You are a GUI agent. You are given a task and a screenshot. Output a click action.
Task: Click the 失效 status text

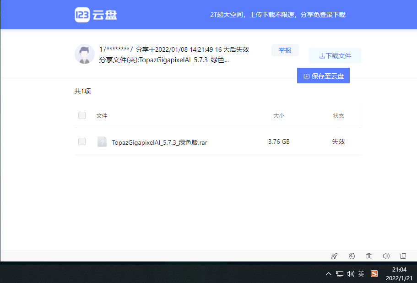coord(338,142)
